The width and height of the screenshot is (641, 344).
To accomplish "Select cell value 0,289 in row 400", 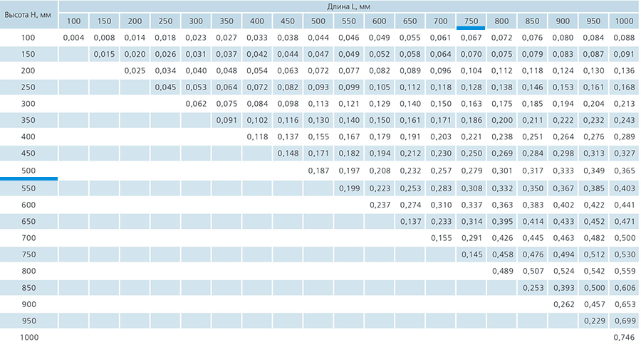I will [624, 136].
